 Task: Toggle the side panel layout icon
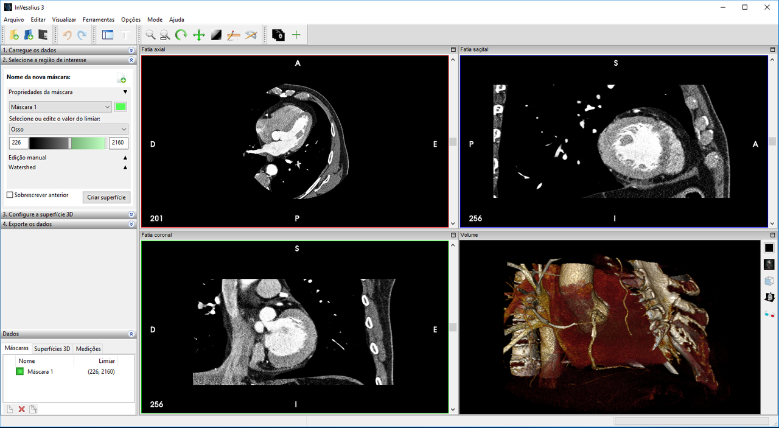(108, 35)
